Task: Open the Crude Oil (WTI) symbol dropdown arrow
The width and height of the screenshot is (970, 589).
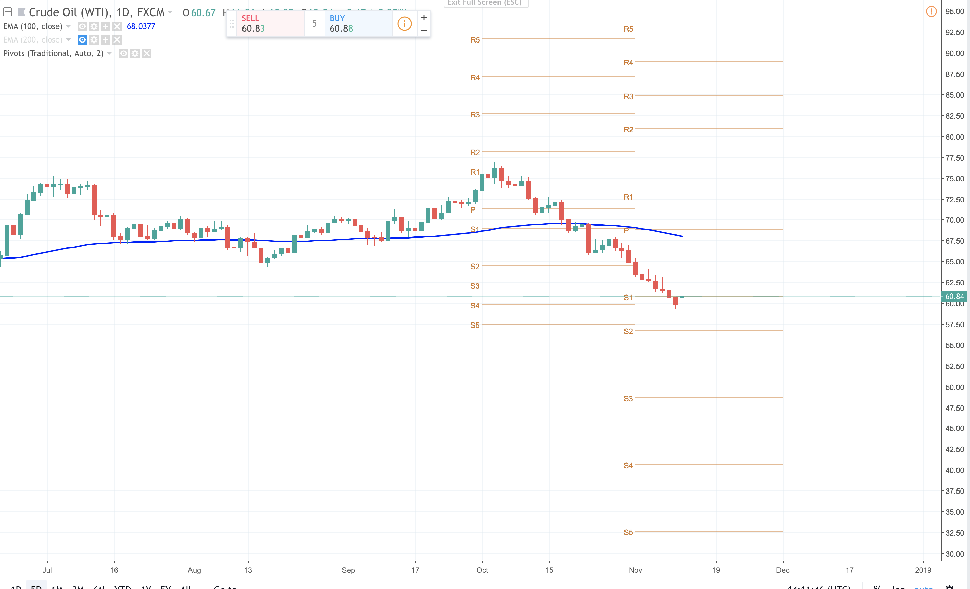Action: point(170,12)
